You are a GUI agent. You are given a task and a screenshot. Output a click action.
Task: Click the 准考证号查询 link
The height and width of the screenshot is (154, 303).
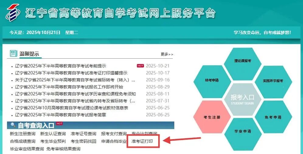tap(83, 134)
